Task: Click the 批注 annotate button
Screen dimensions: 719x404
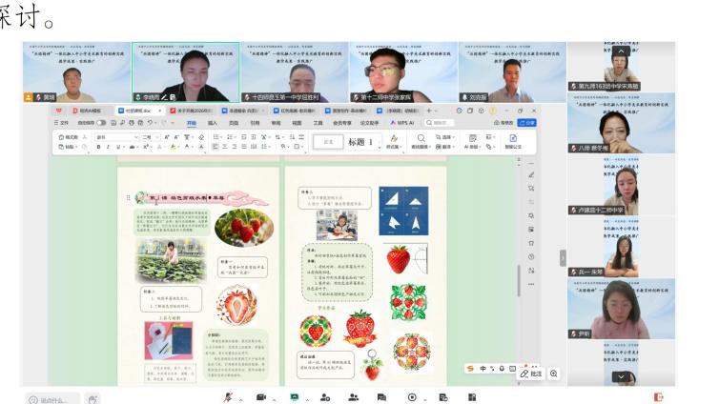Action: (x=531, y=374)
